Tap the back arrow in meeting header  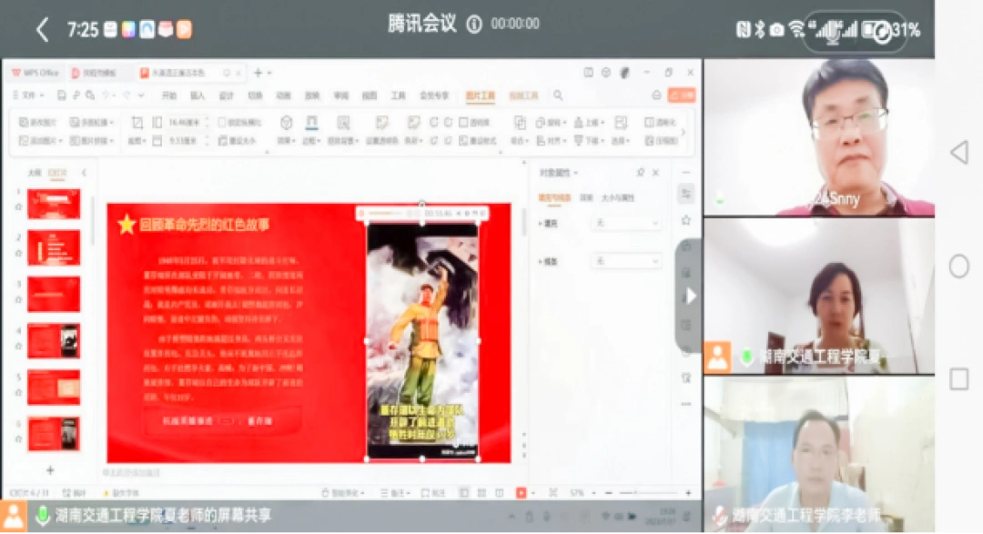click(42, 29)
